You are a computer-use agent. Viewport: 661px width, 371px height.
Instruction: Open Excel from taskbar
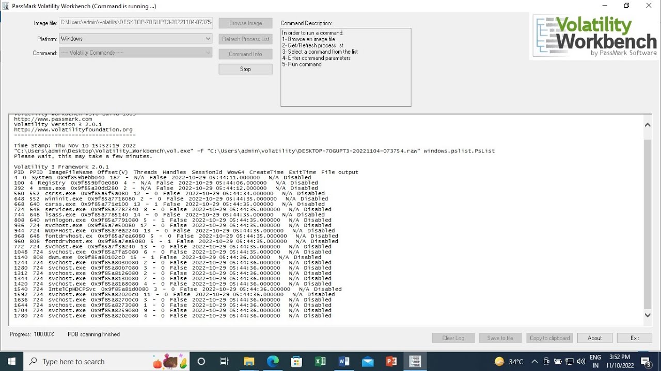pyautogui.click(x=320, y=362)
